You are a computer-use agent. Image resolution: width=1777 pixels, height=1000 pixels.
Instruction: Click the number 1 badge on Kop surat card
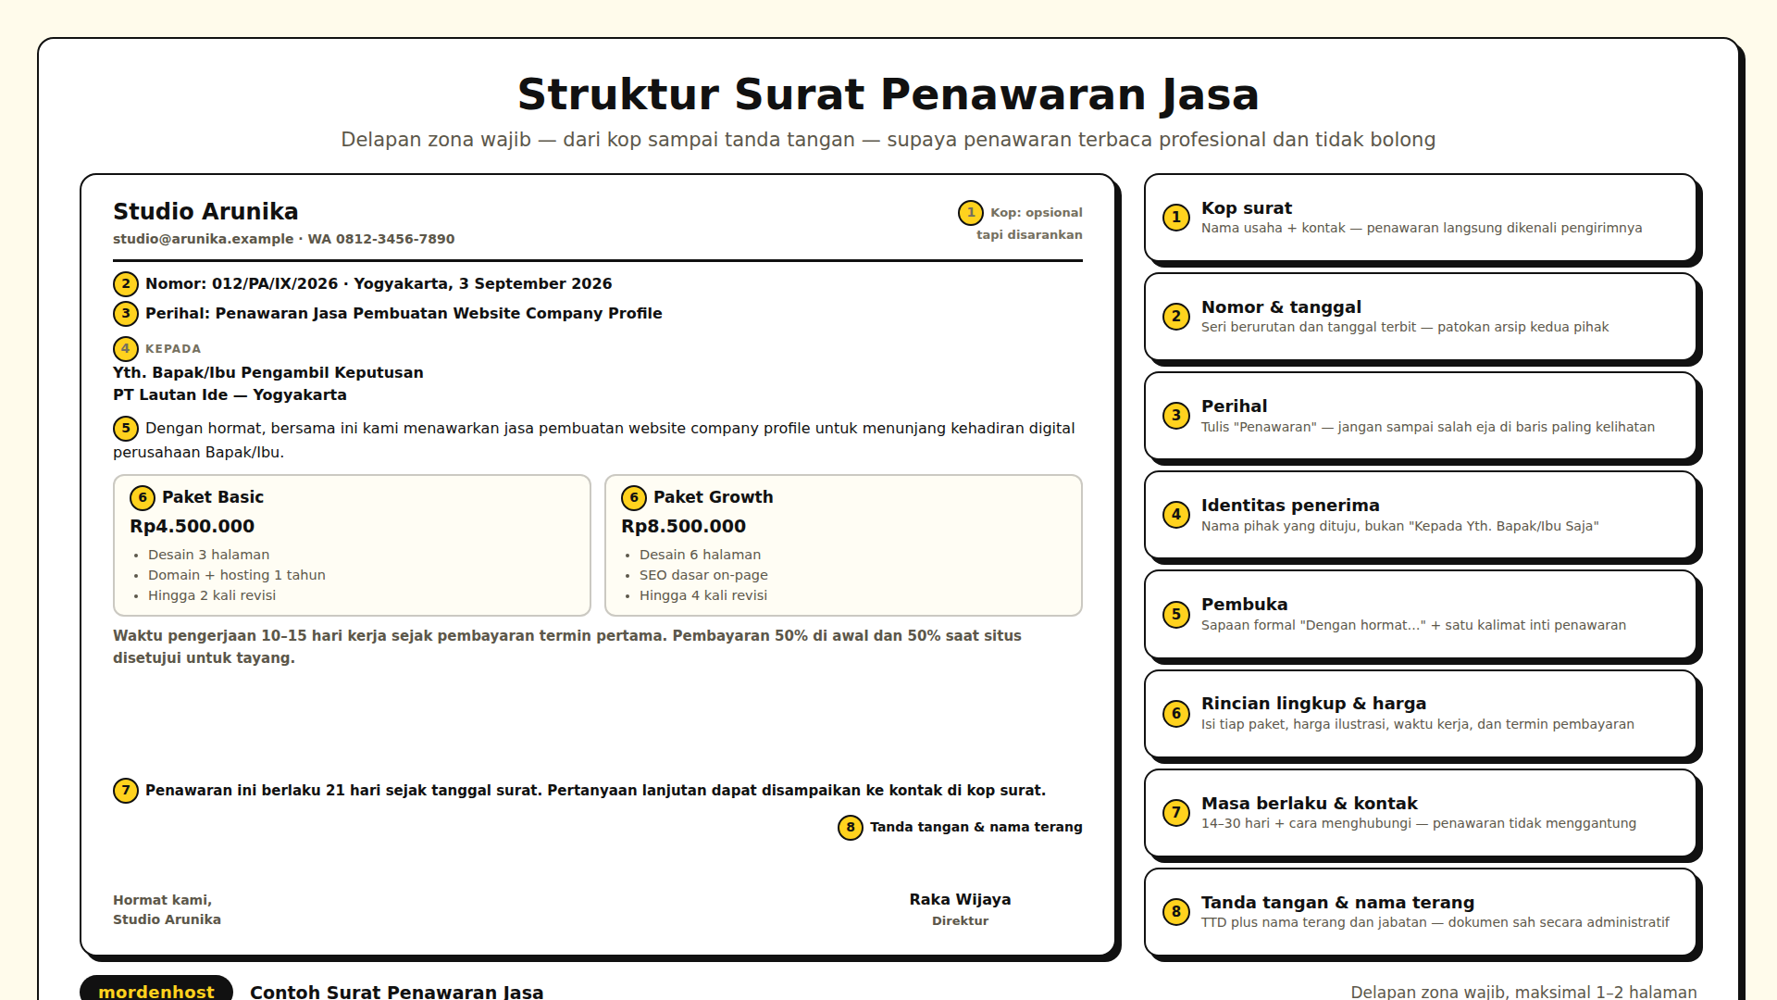[x=1176, y=218]
